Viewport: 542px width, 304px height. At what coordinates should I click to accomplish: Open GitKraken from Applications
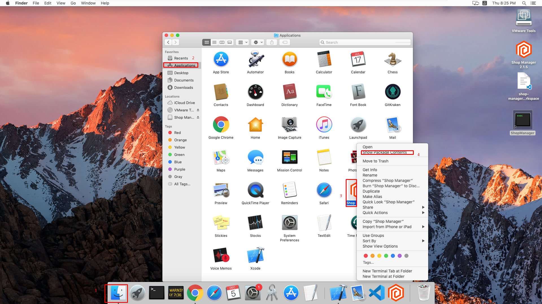pyautogui.click(x=393, y=92)
